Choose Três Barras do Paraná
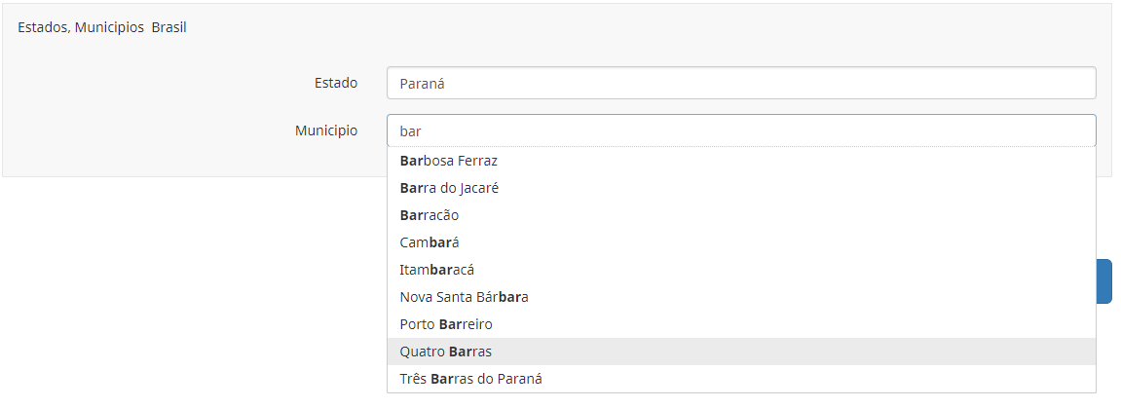 pos(470,379)
